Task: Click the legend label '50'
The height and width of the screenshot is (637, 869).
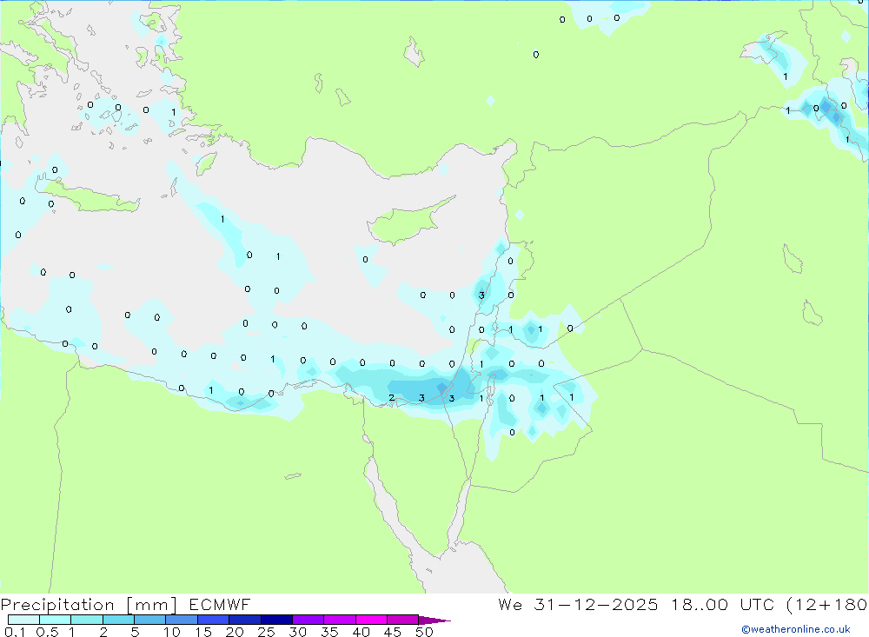Action: (x=424, y=632)
